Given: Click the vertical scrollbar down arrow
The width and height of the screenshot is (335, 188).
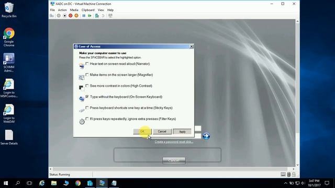Looking at the screenshot, I should 297,165.
